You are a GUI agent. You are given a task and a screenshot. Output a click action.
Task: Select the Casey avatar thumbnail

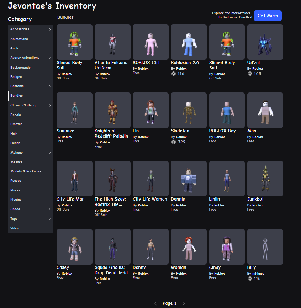pyautogui.click(x=74, y=247)
